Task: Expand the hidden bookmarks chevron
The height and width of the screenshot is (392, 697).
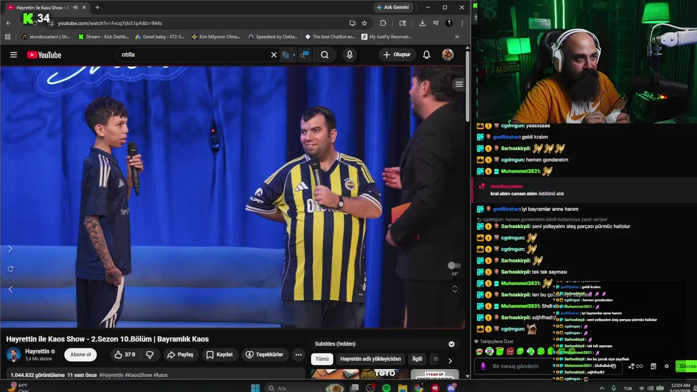Action: (457, 37)
